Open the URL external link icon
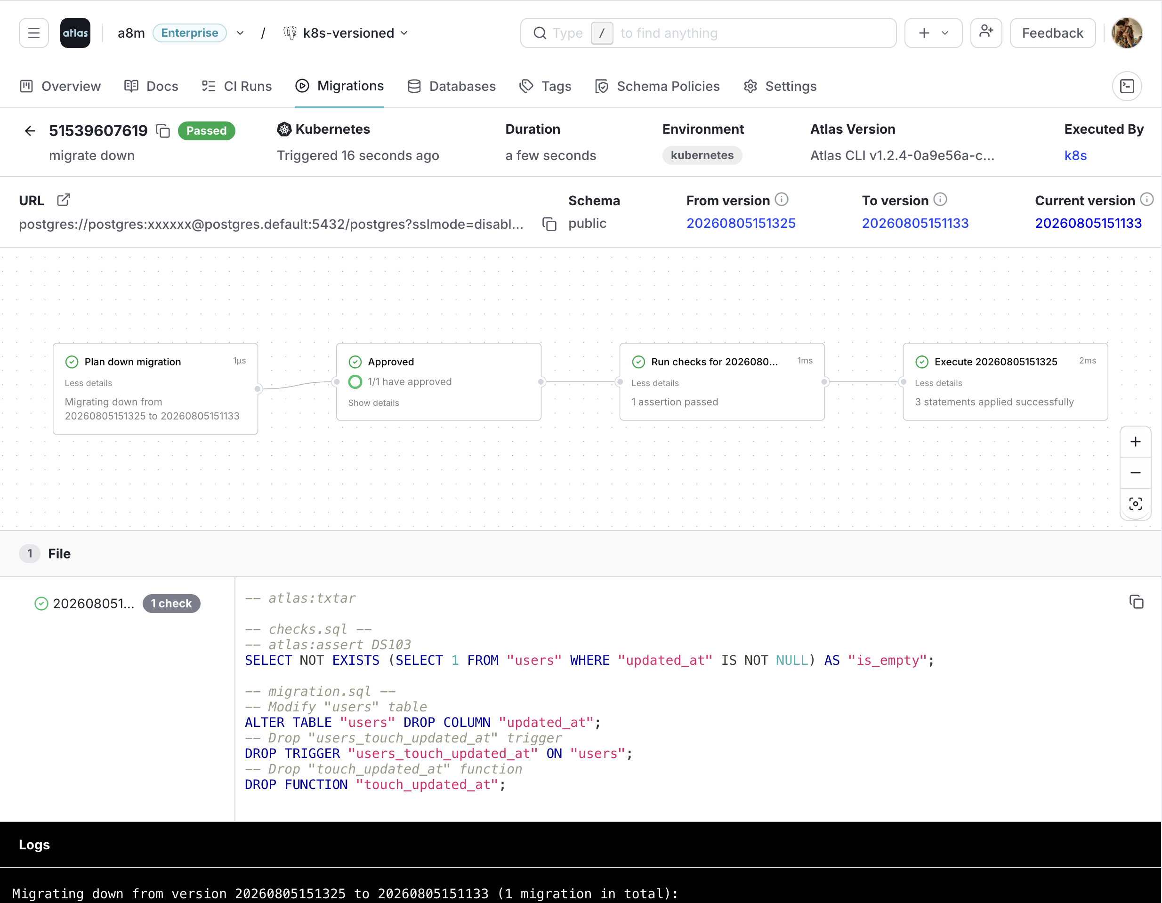The image size is (1162, 903). [x=63, y=200]
